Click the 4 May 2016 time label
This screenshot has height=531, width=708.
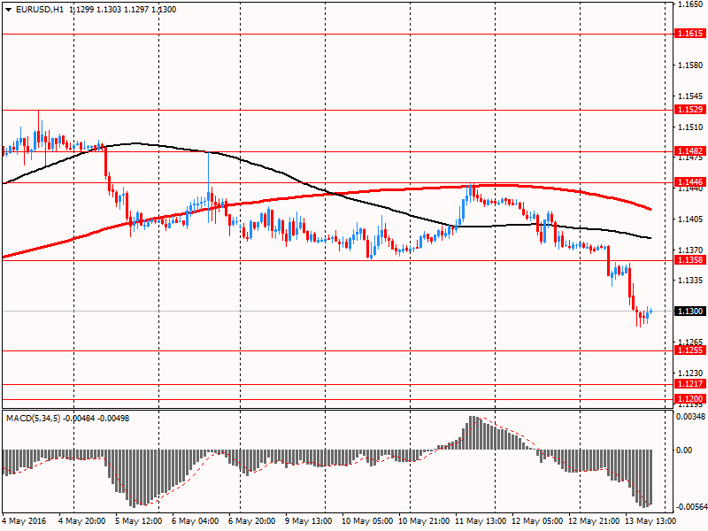pos(24,521)
